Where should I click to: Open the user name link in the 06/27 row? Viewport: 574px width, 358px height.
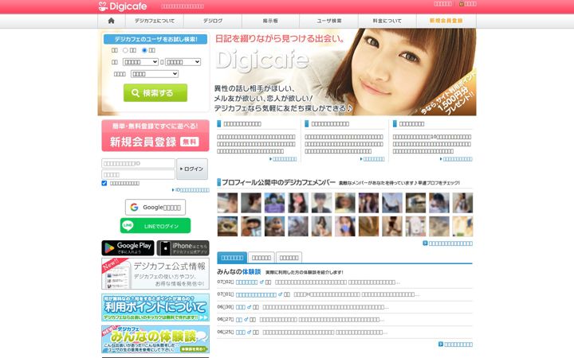(239, 320)
